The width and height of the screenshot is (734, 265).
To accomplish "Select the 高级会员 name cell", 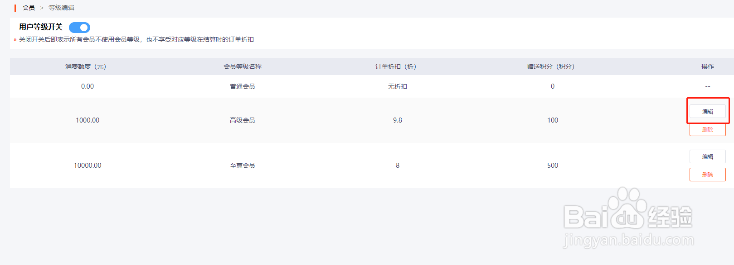I will pos(243,120).
